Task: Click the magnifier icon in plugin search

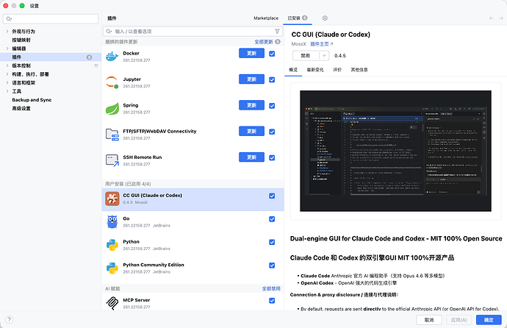Action: tap(109, 32)
